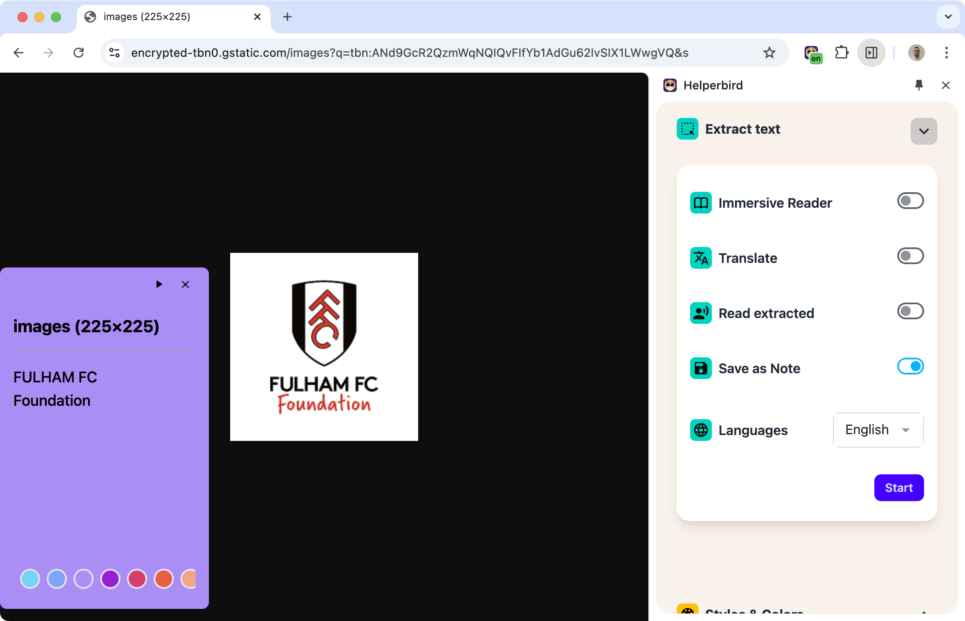
Task: Open the Chrome browser menu
Action: [946, 53]
